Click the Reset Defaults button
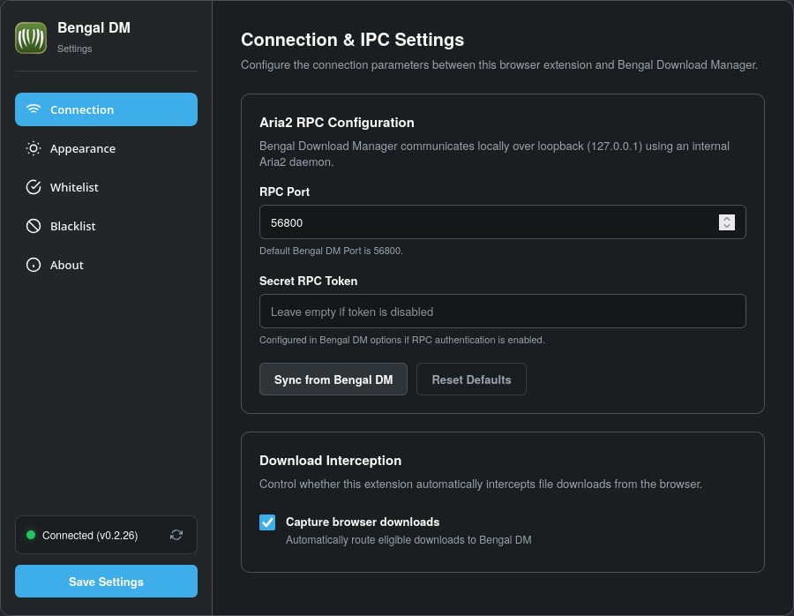The width and height of the screenshot is (794, 616). point(471,379)
